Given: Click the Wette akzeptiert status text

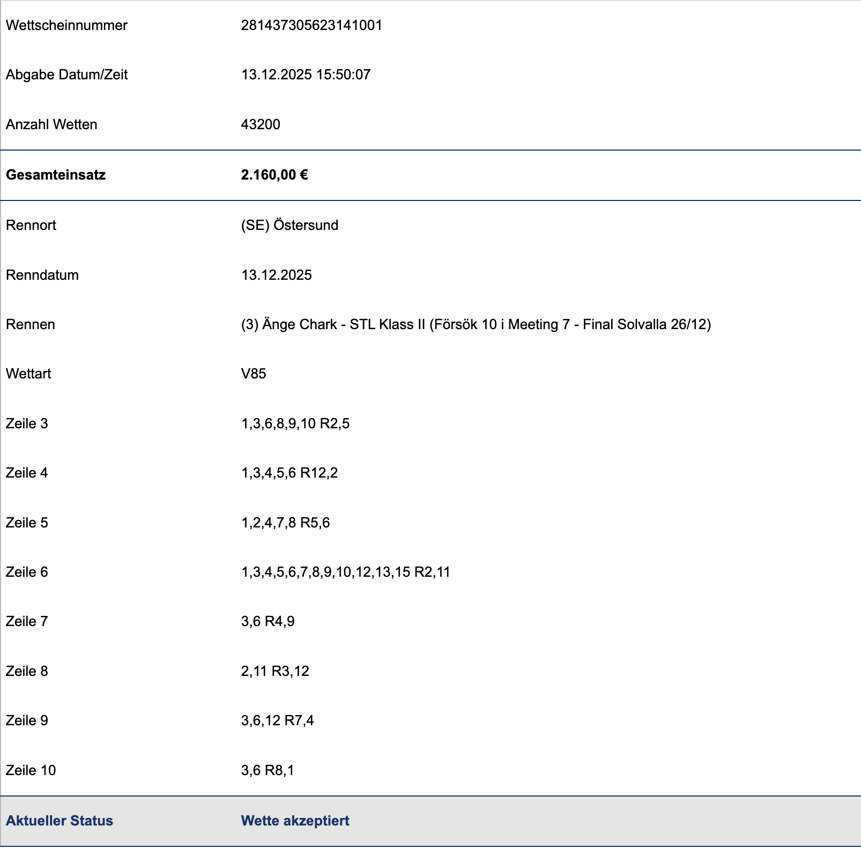Looking at the screenshot, I should tap(295, 821).
